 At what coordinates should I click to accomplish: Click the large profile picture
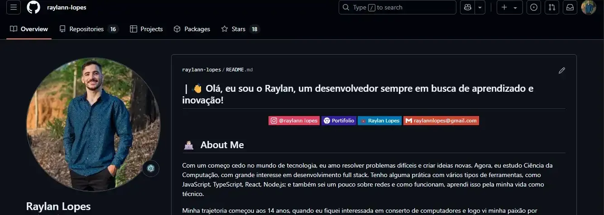coord(93,124)
